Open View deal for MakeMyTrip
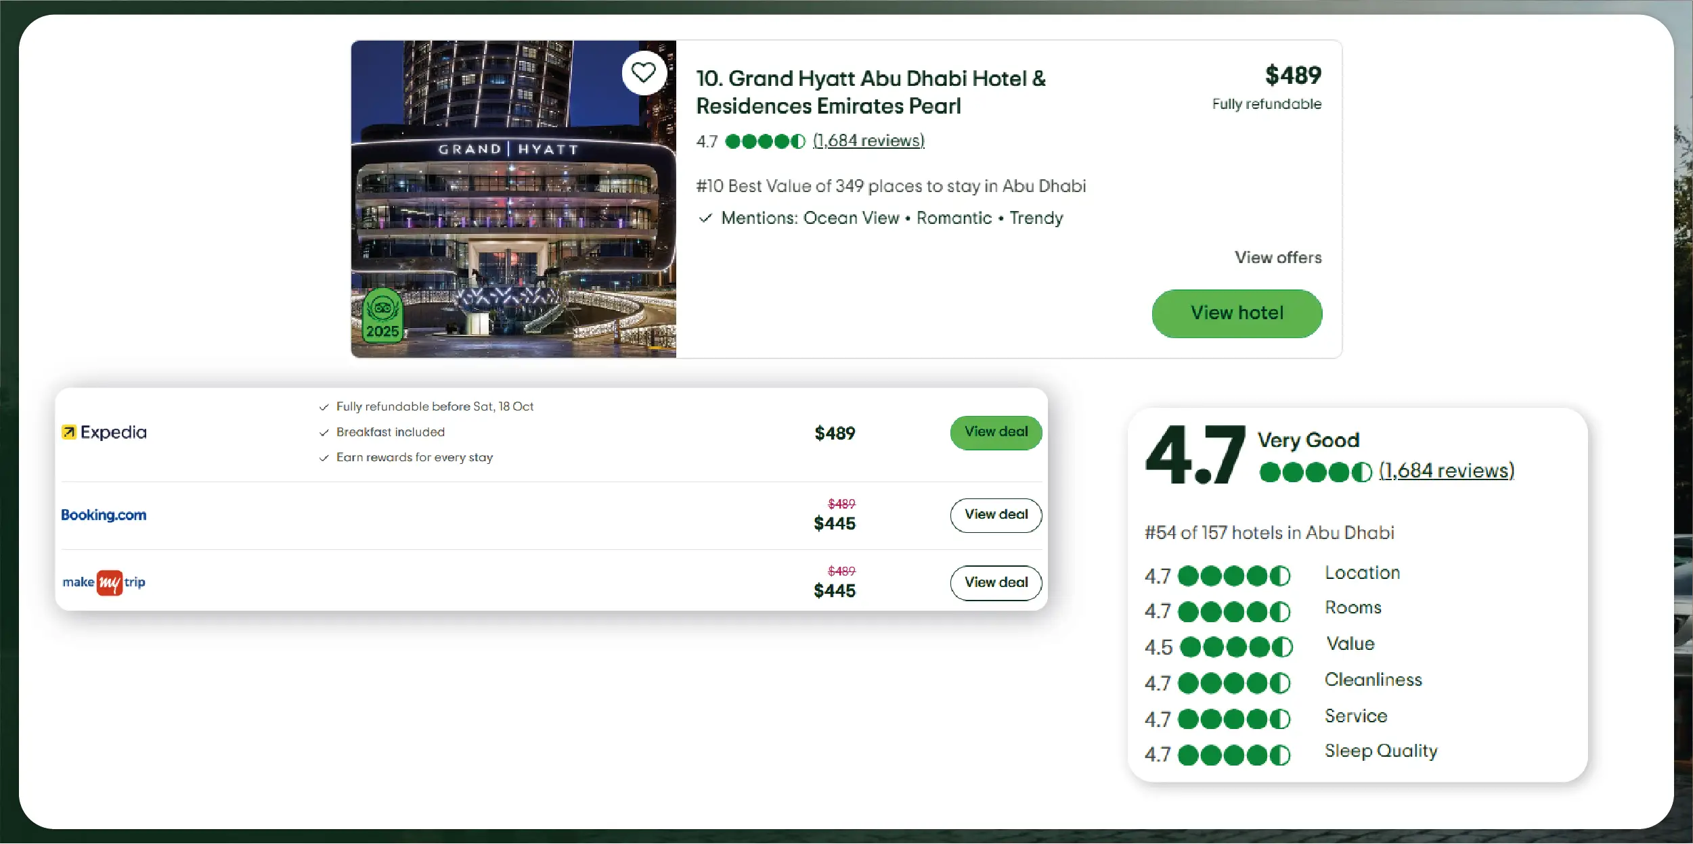The height and width of the screenshot is (844, 1693). [x=996, y=582]
